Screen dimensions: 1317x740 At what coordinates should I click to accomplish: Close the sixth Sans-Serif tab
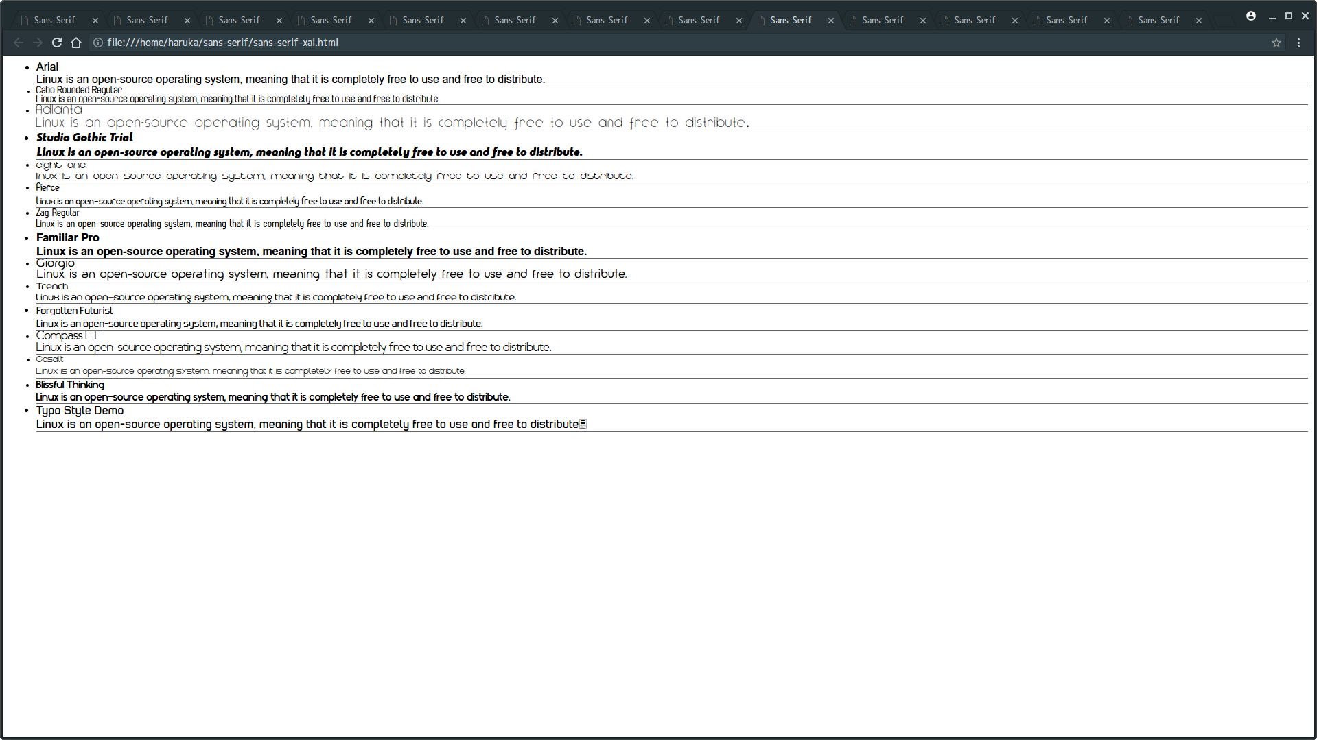[555, 21]
